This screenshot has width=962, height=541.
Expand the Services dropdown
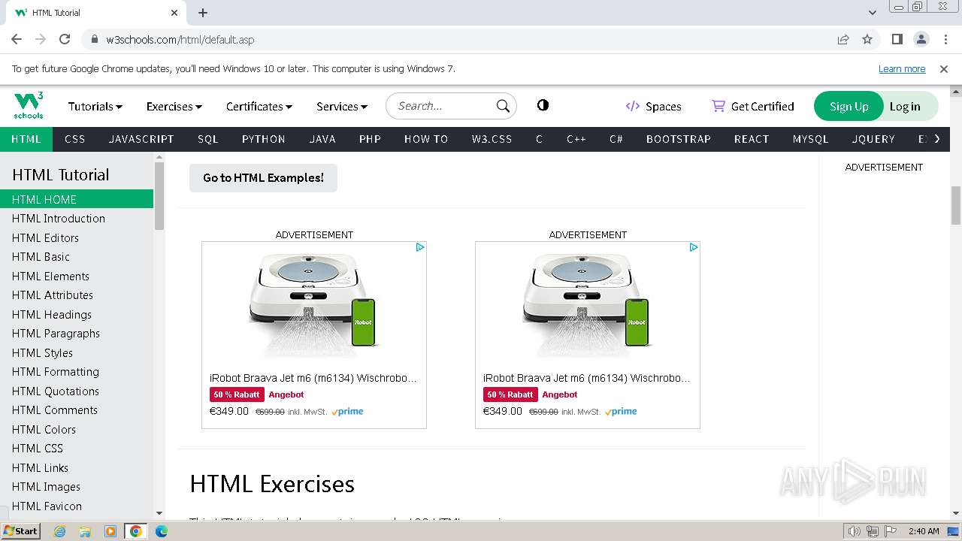tap(342, 106)
